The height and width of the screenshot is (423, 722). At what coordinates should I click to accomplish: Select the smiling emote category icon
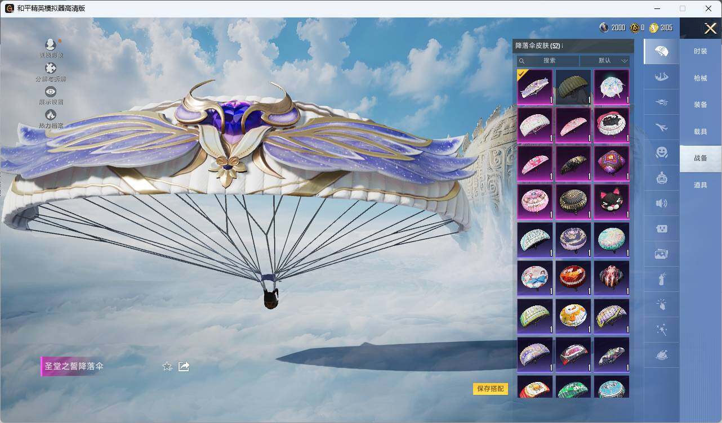pos(662,152)
